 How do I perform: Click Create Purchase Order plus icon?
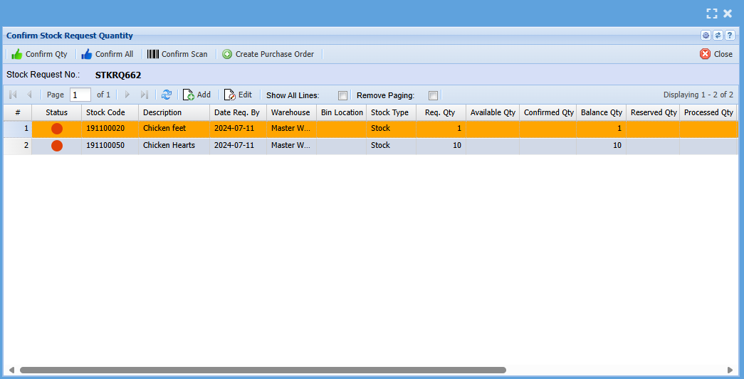click(x=227, y=54)
